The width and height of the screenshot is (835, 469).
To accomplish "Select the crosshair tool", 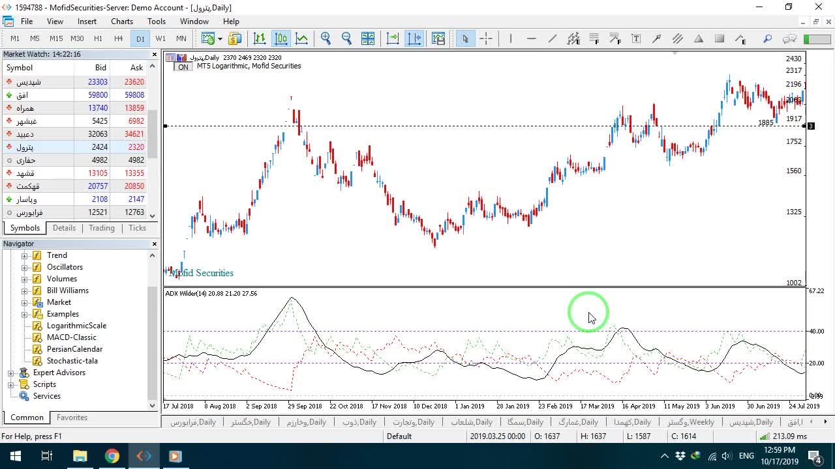I will (x=486, y=38).
